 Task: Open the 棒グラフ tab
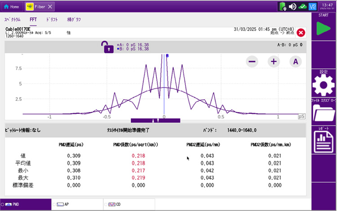pos(74,20)
